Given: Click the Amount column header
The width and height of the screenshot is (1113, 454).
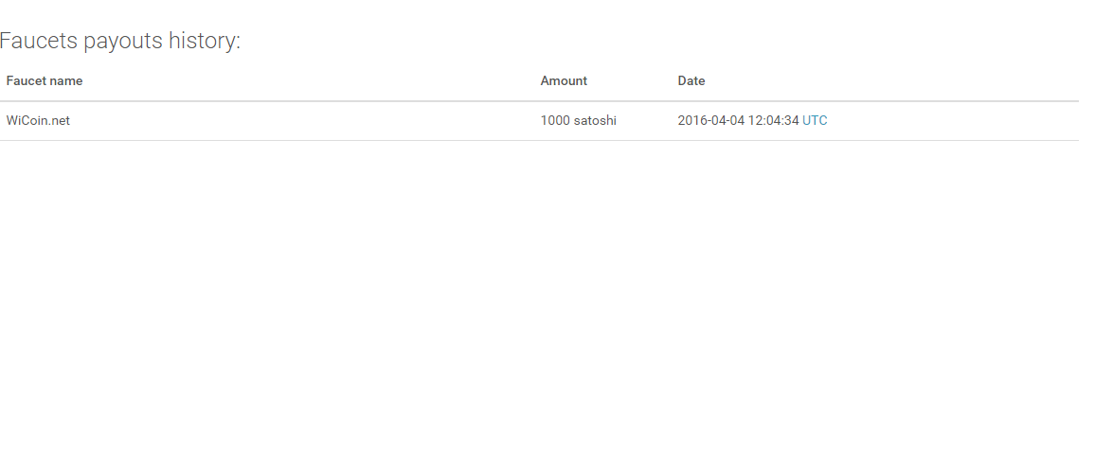Looking at the screenshot, I should click(x=564, y=80).
